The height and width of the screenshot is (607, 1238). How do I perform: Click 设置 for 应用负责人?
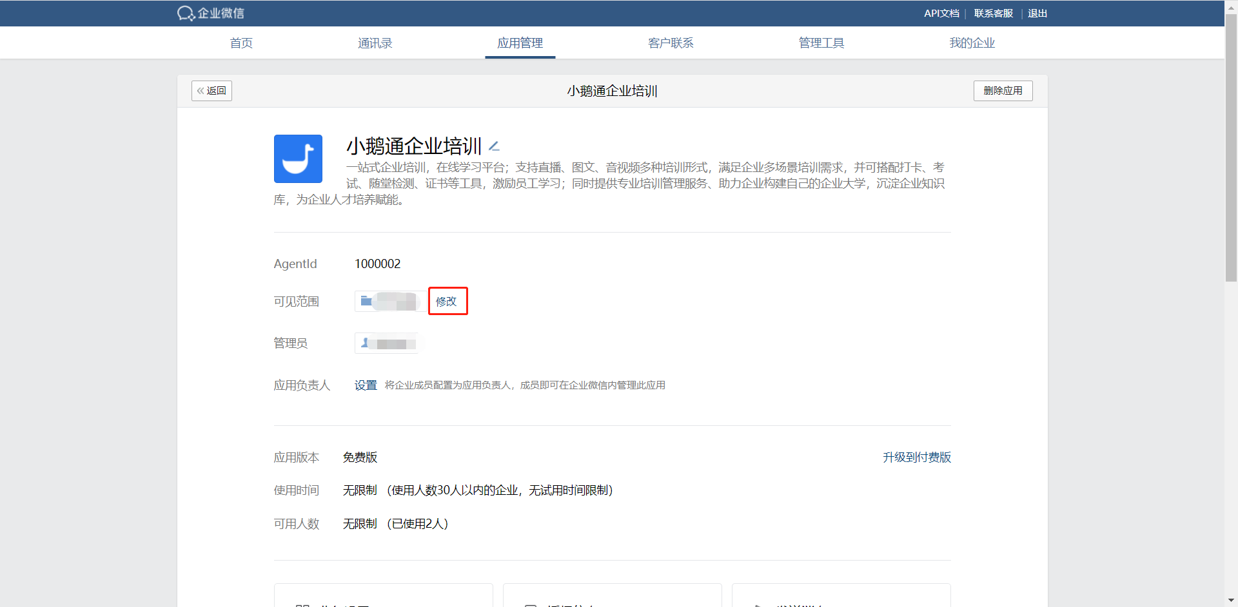click(x=366, y=385)
